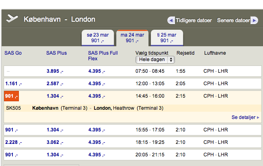Choose 3.895 SAS Plus fare at 07:50
Viewport: 263px width, 166px height.
(55, 71)
